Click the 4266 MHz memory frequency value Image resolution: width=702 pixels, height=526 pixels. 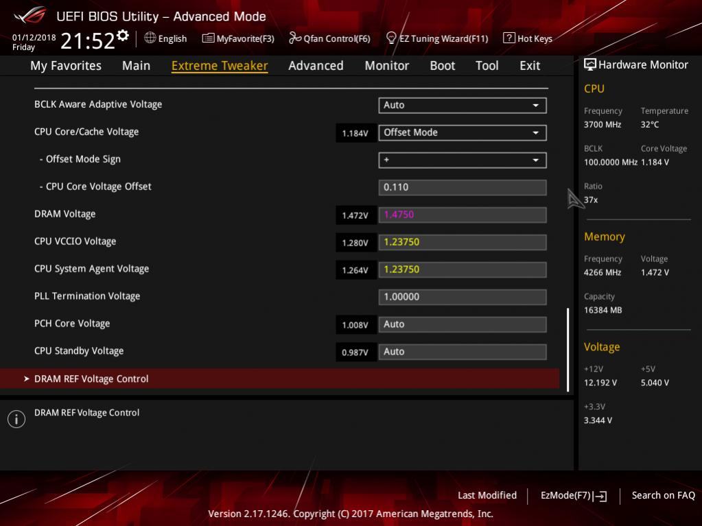tap(602, 272)
